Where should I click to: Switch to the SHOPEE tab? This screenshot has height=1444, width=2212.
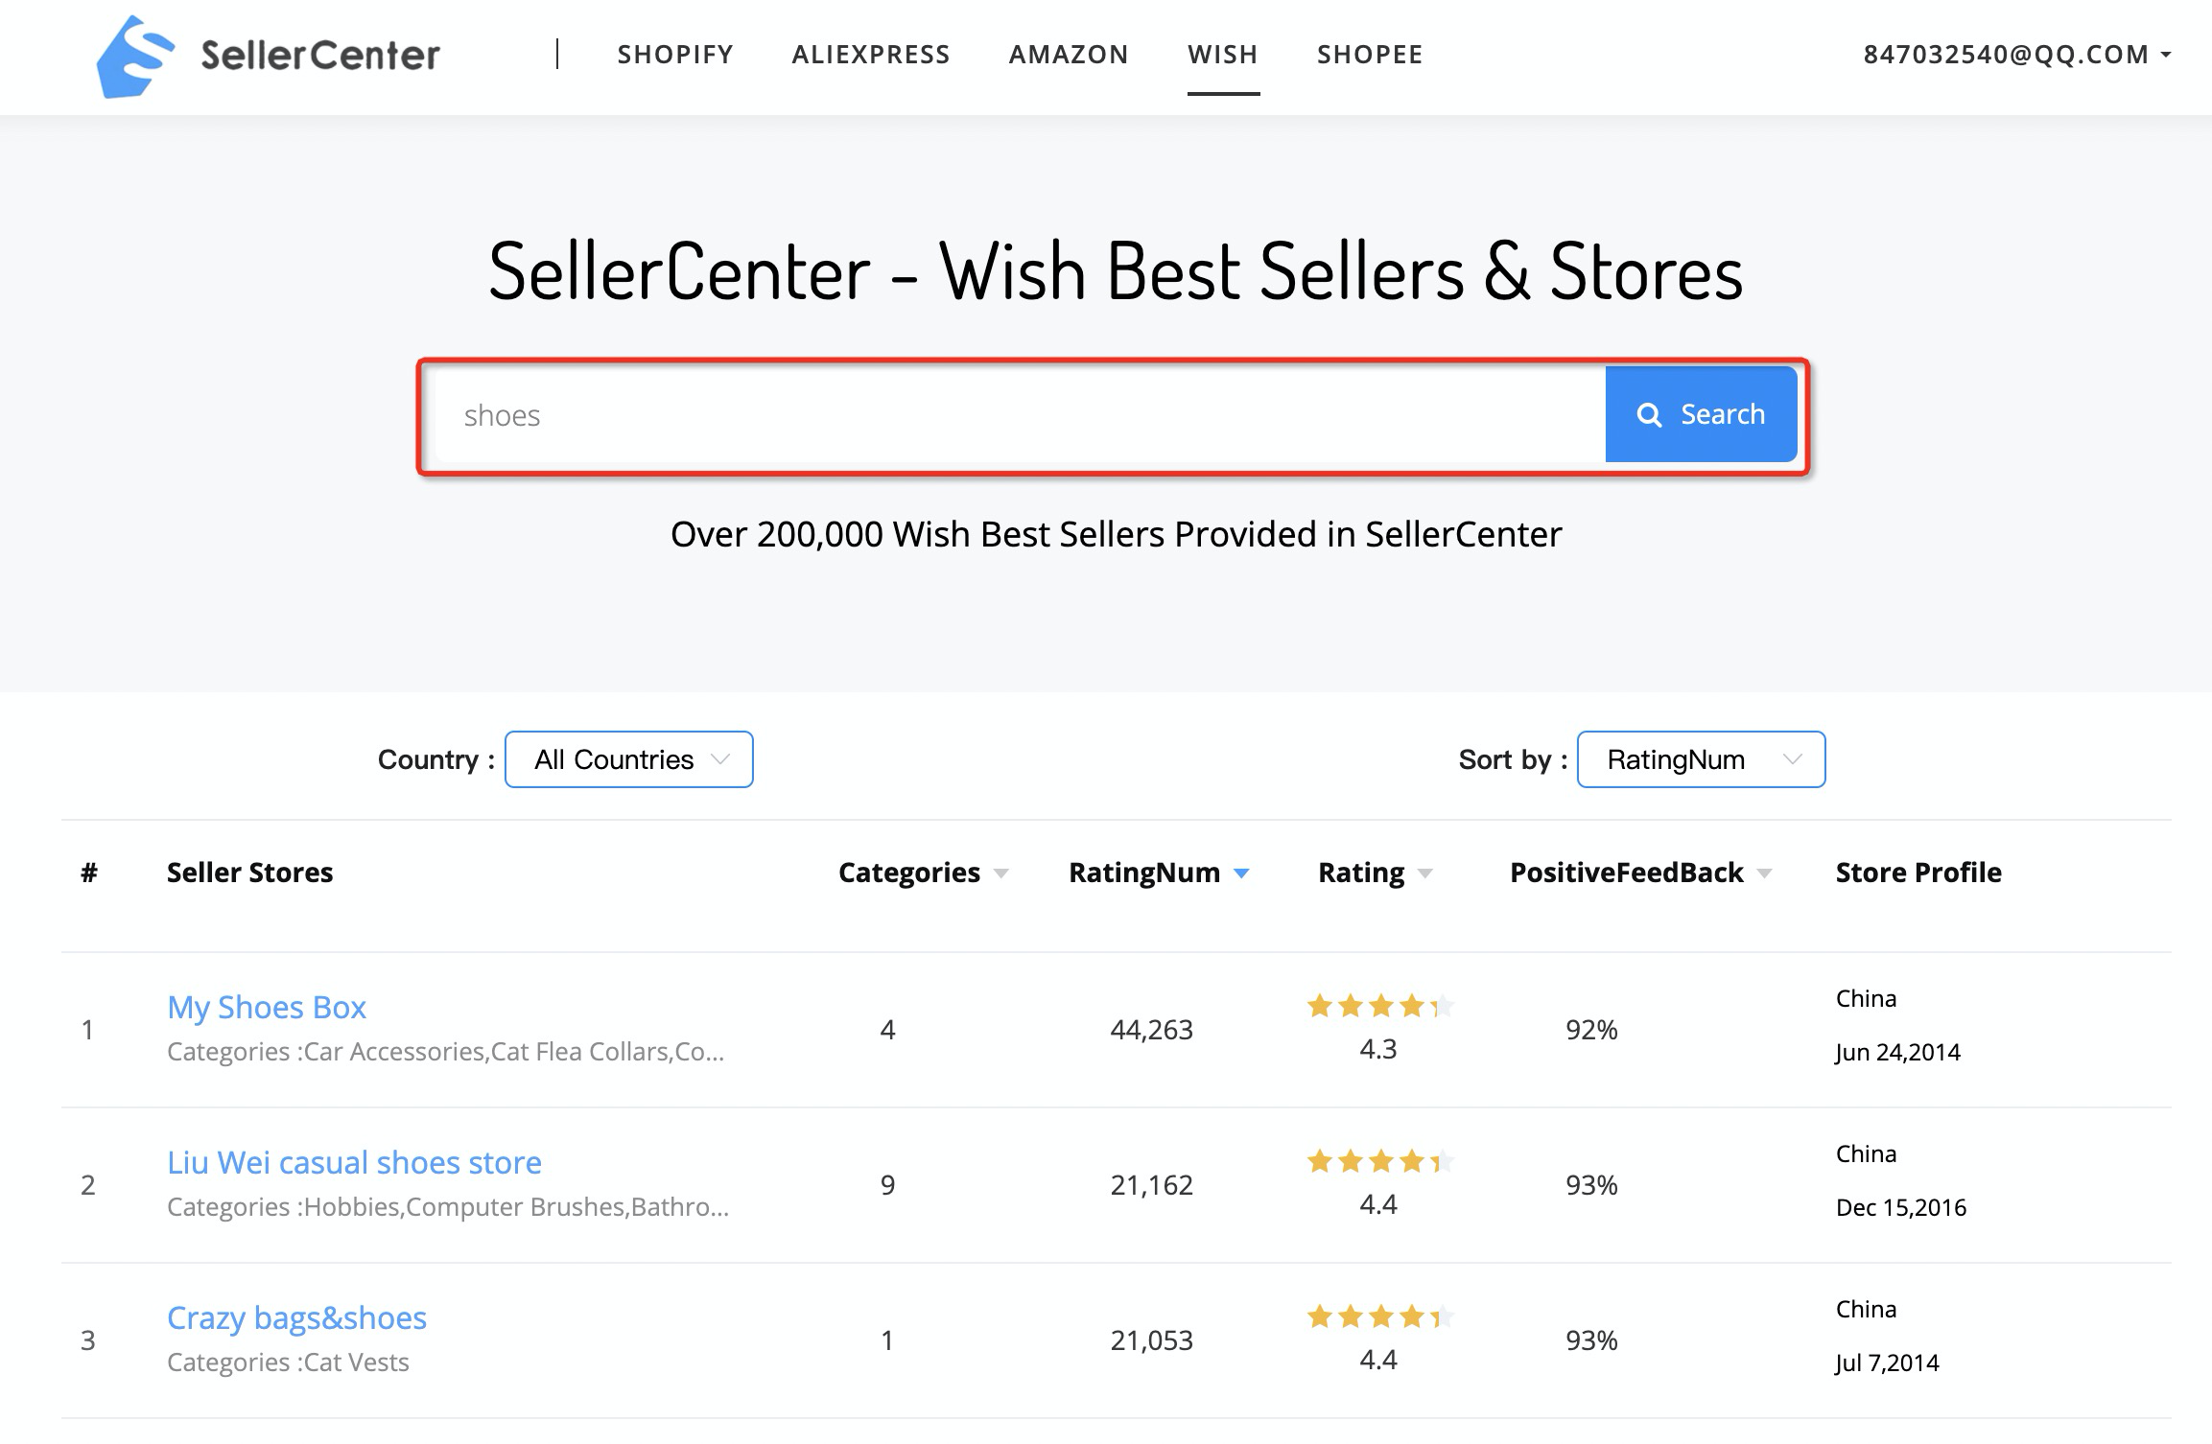pyautogui.click(x=1370, y=55)
